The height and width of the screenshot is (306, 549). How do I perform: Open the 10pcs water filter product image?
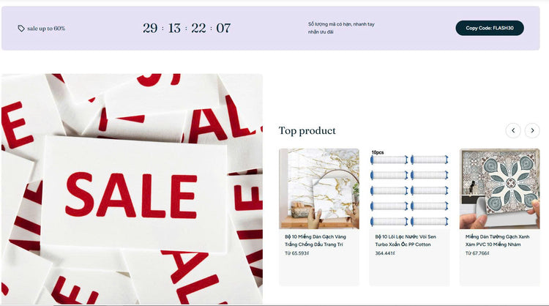(409, 189)
